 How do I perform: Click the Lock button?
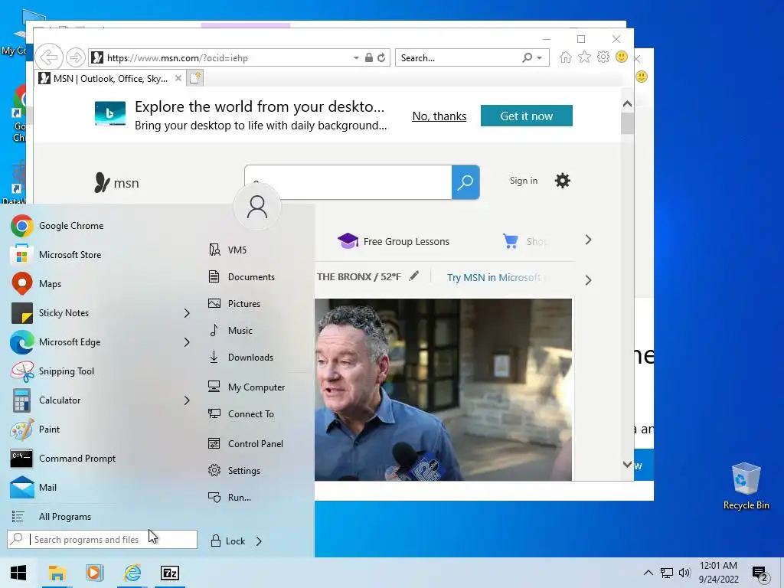coord(228,541)
